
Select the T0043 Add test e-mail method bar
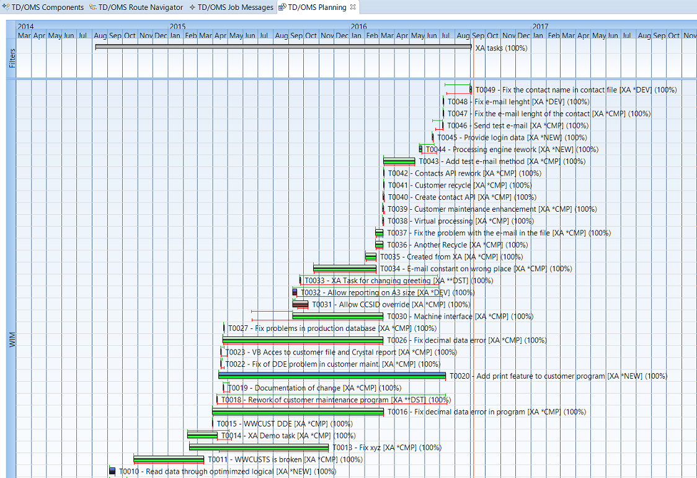pyautogui.click(x=399, y=161)
